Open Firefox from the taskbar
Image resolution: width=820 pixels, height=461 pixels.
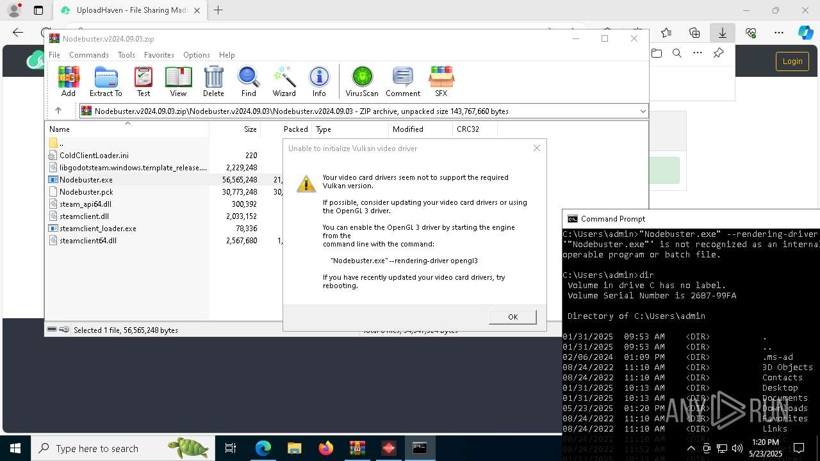(326, 448)
